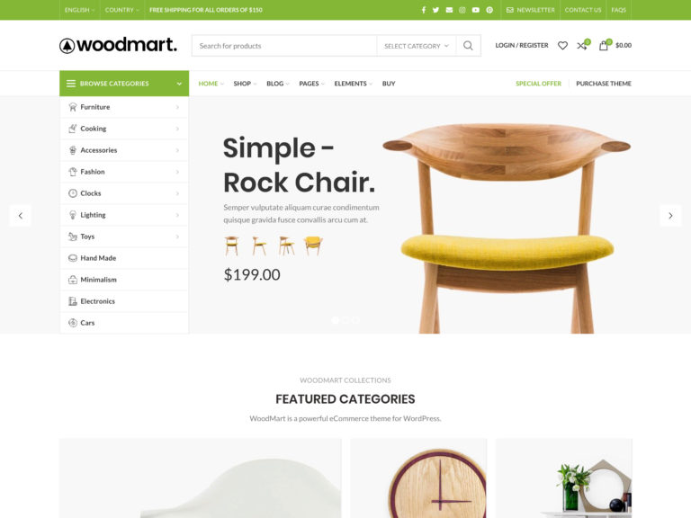The height and width of the screenshot is (518, 691).
Task: Expand the English language dropdown
Action: [80, 10]
